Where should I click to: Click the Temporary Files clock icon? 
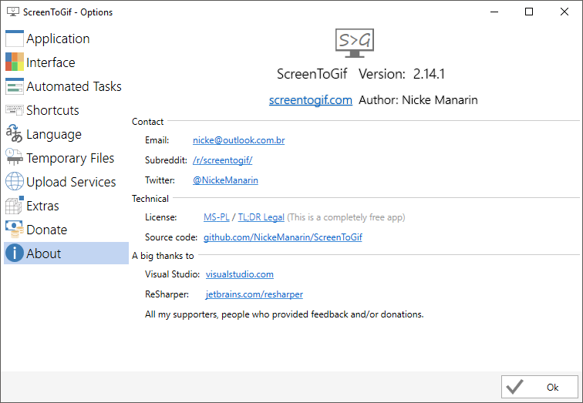15,157
